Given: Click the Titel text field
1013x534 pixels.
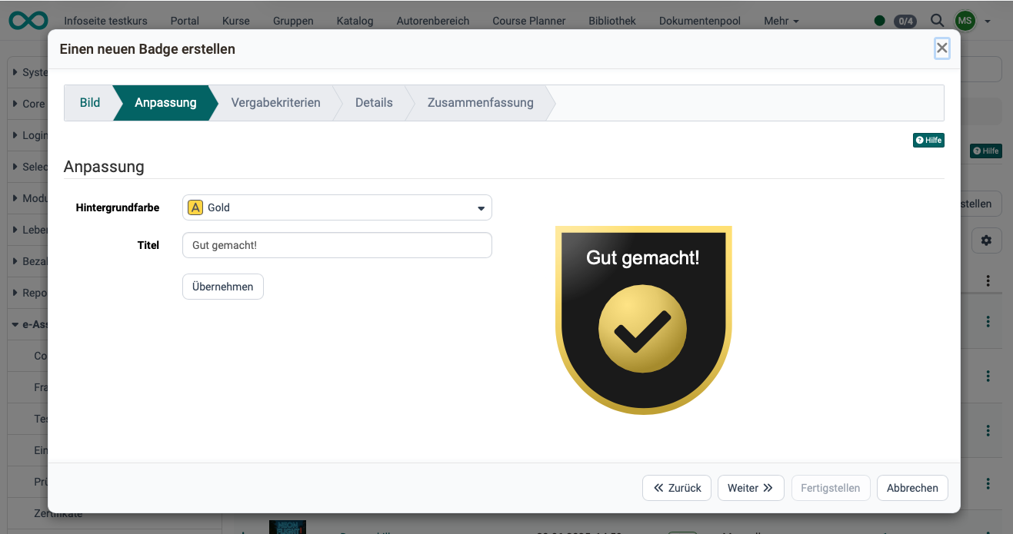Looking at the screenshot, I should point(337,245).
